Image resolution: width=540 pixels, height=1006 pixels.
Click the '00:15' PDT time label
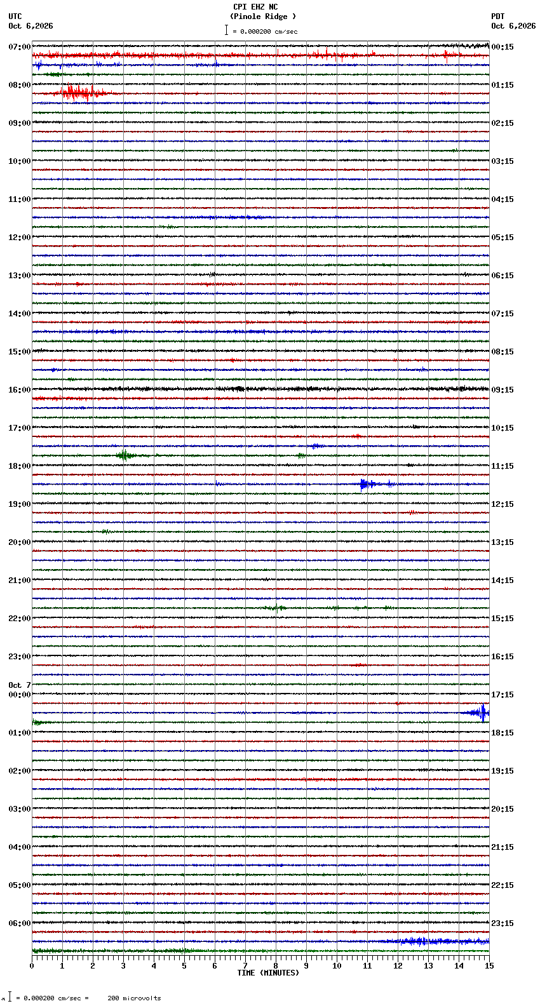(503, 47)
